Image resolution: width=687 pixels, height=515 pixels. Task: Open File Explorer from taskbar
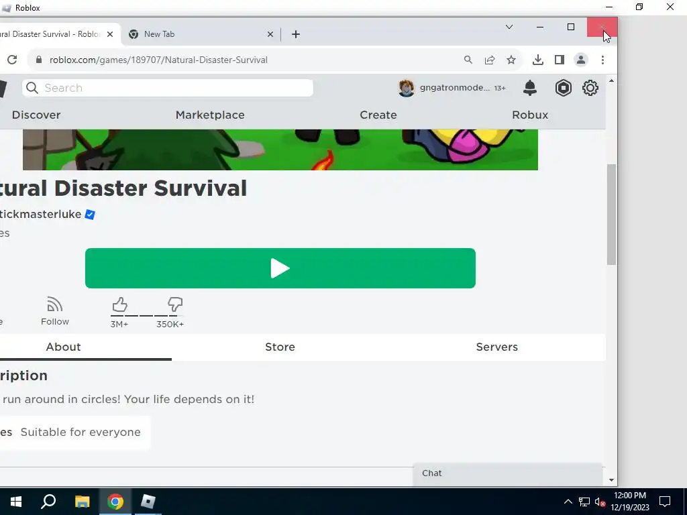pos(83,502)
